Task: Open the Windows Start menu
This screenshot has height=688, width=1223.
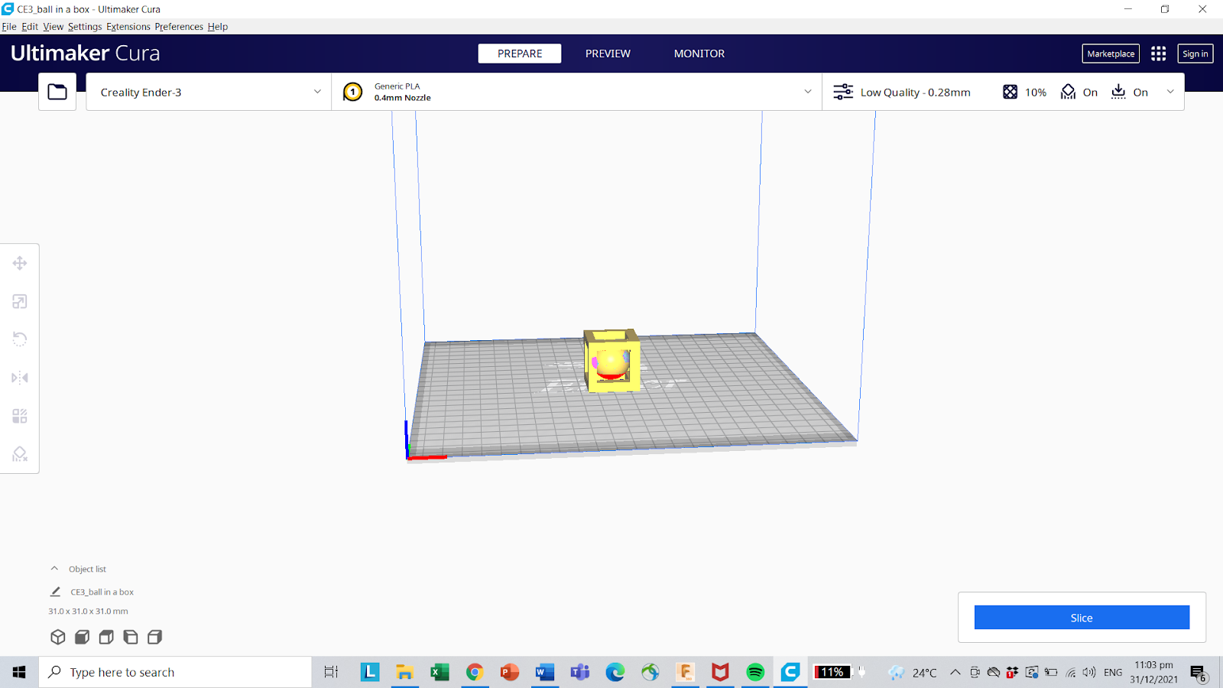Action: click(19, 672)
